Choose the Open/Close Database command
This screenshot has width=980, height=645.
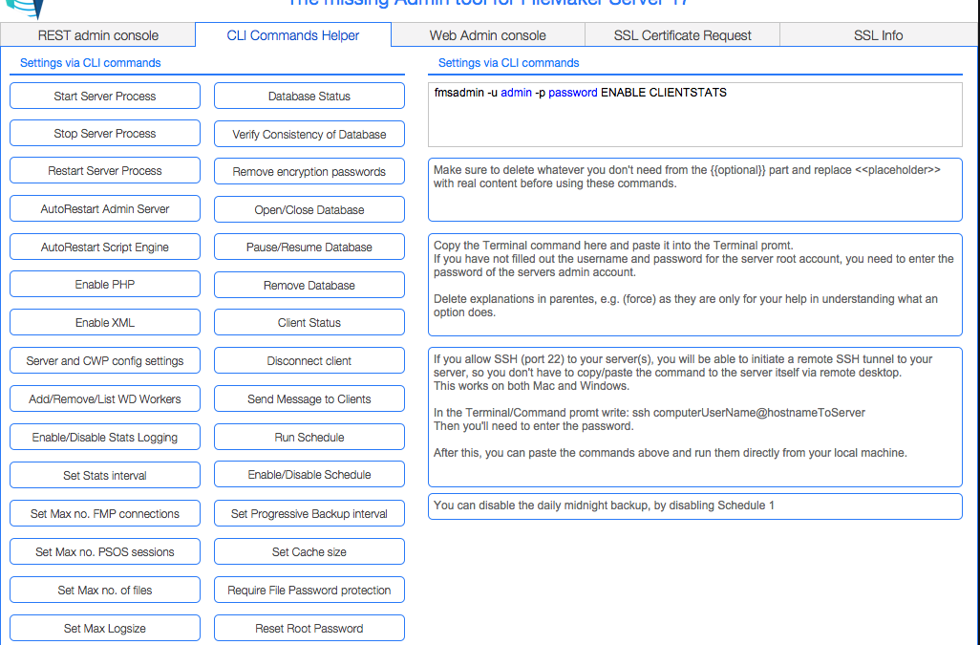(309, 209)
